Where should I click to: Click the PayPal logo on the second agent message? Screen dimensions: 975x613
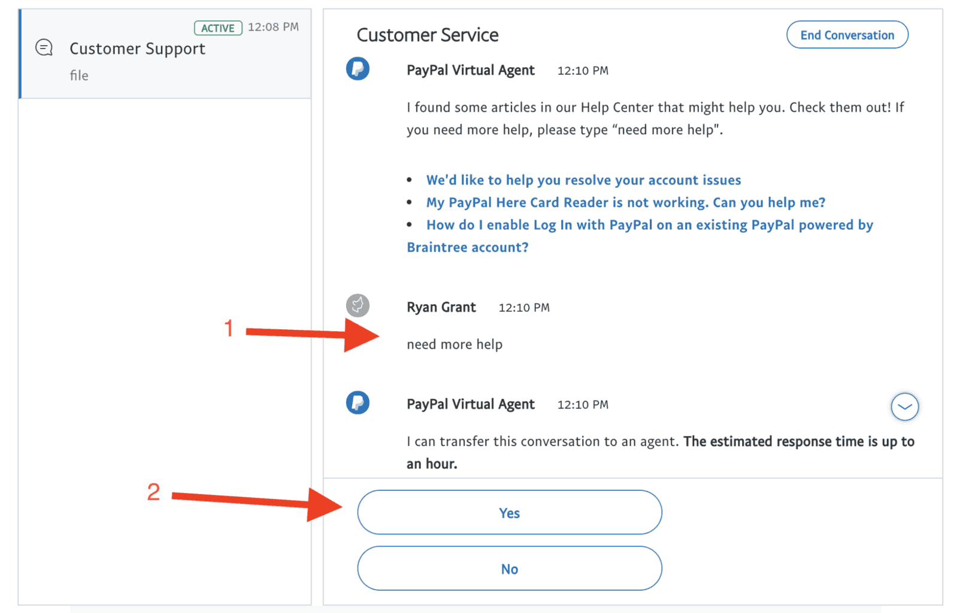358,403
